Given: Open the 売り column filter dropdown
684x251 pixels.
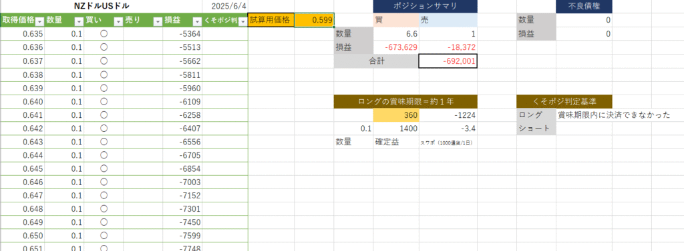Looking at the screenshot, I should [x=158, y=21].
